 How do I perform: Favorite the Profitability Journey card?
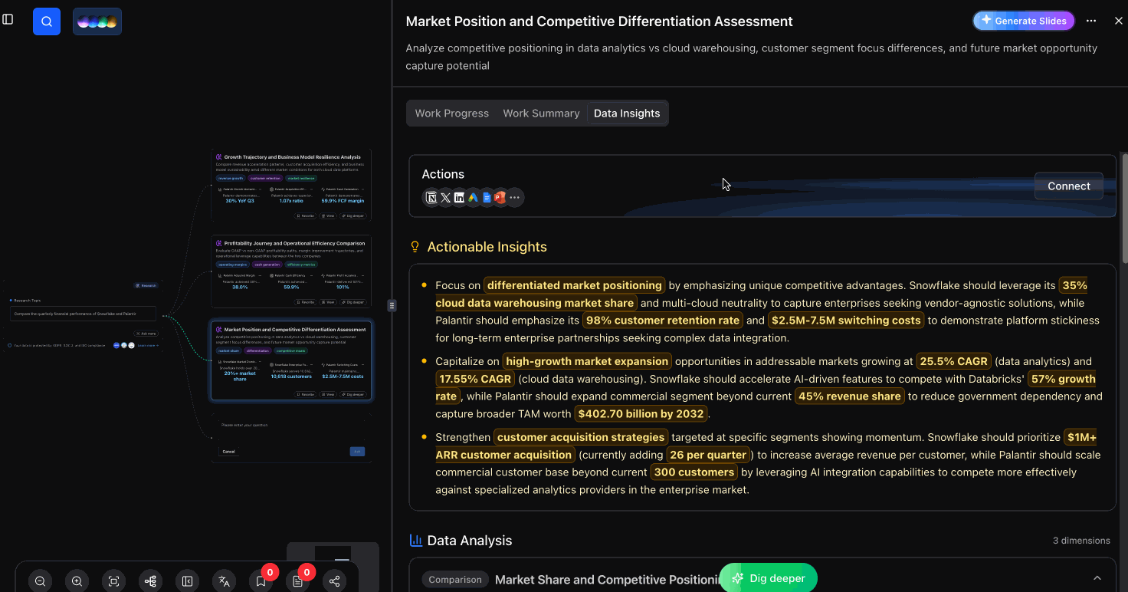coord(305,302)
